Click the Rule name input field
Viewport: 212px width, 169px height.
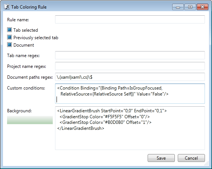click(130, 19)
